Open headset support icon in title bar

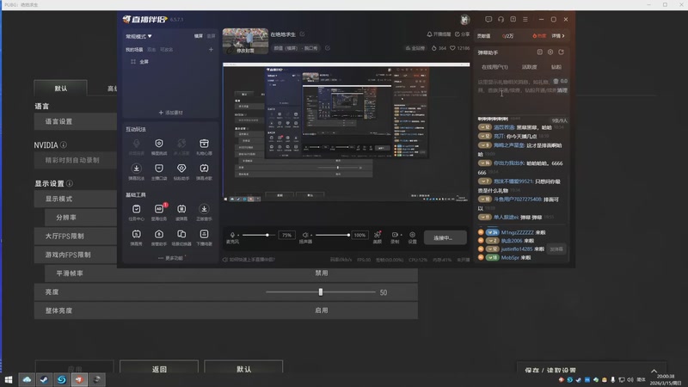click(501, 19)
